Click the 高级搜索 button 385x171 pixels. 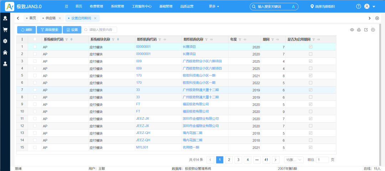pos(49,30)
